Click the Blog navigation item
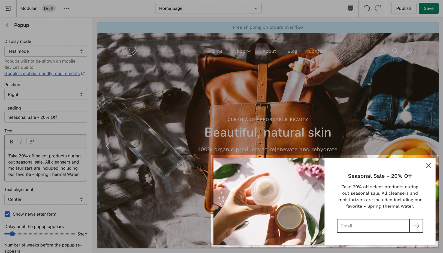443x253 pixels. click(x=292, y=51)
